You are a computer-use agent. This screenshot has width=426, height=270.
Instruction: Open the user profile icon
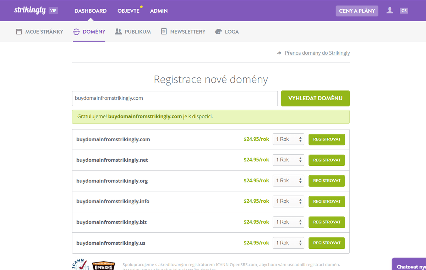[390, 10]
